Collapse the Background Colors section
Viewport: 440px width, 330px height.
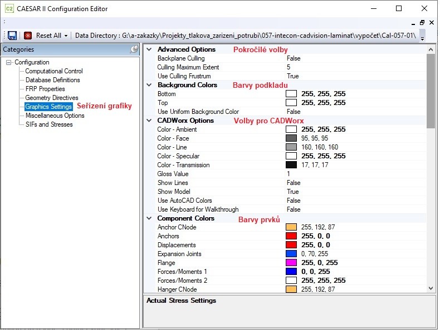(149, 85)
